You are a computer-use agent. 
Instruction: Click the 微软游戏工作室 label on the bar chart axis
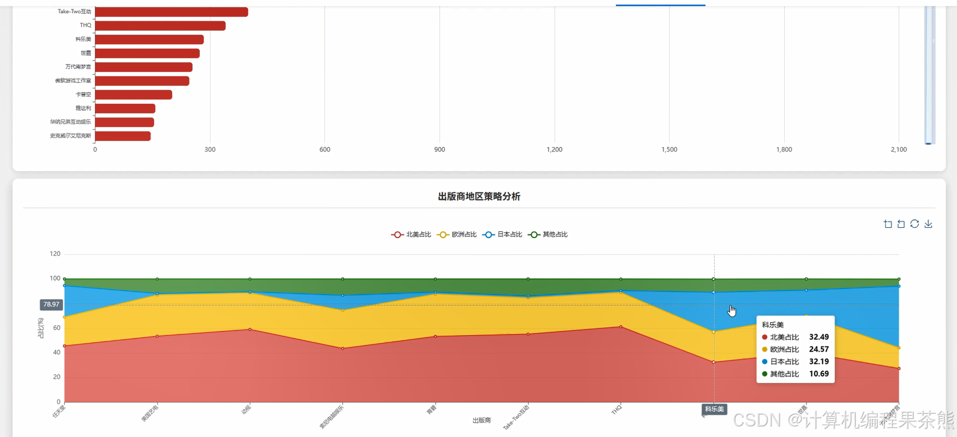73,80
